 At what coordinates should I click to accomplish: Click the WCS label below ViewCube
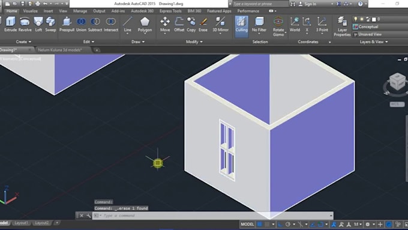[x=397, y=104]
